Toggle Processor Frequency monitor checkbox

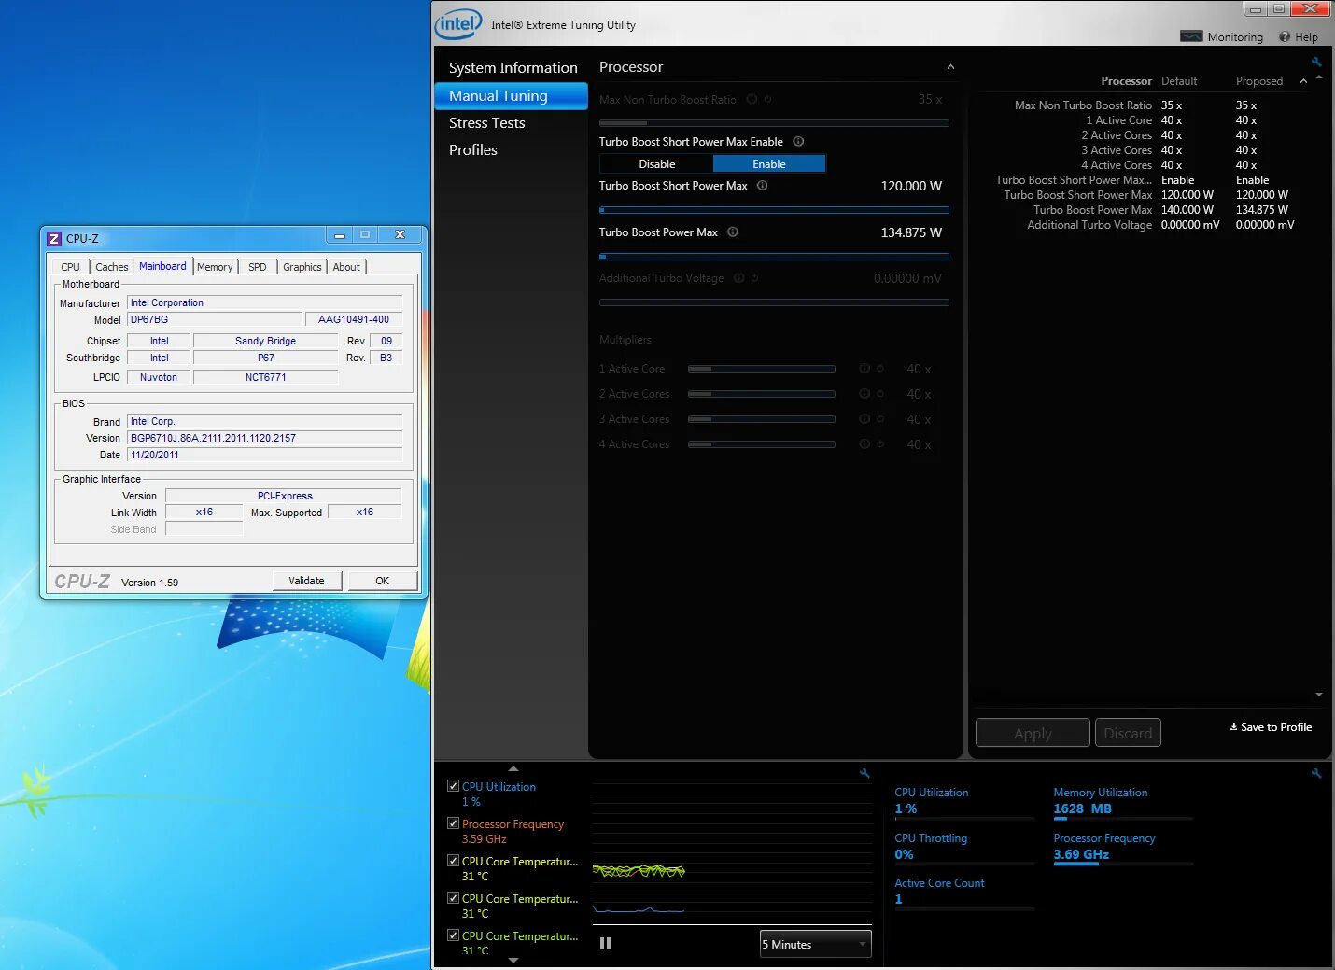[453, 823]
